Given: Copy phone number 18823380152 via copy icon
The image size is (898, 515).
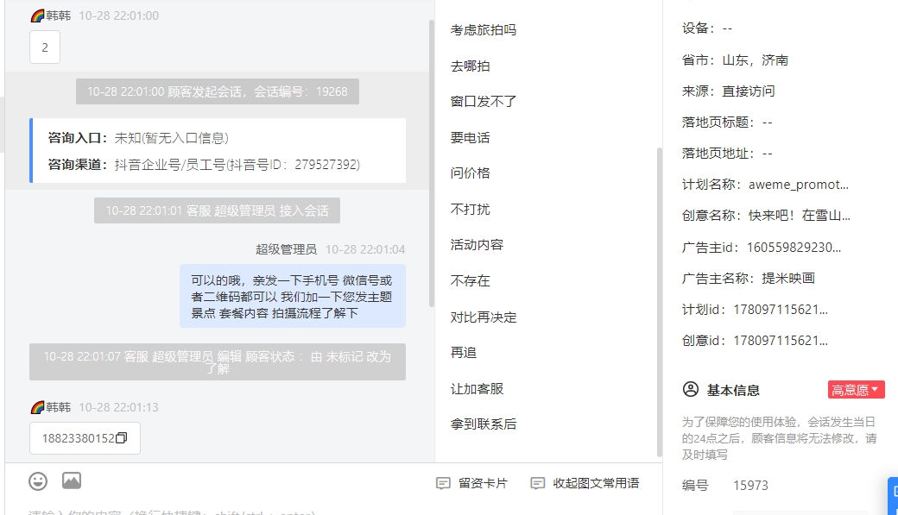Looking at the screenshot, I should pyautogui.click(x=122, y=438).
